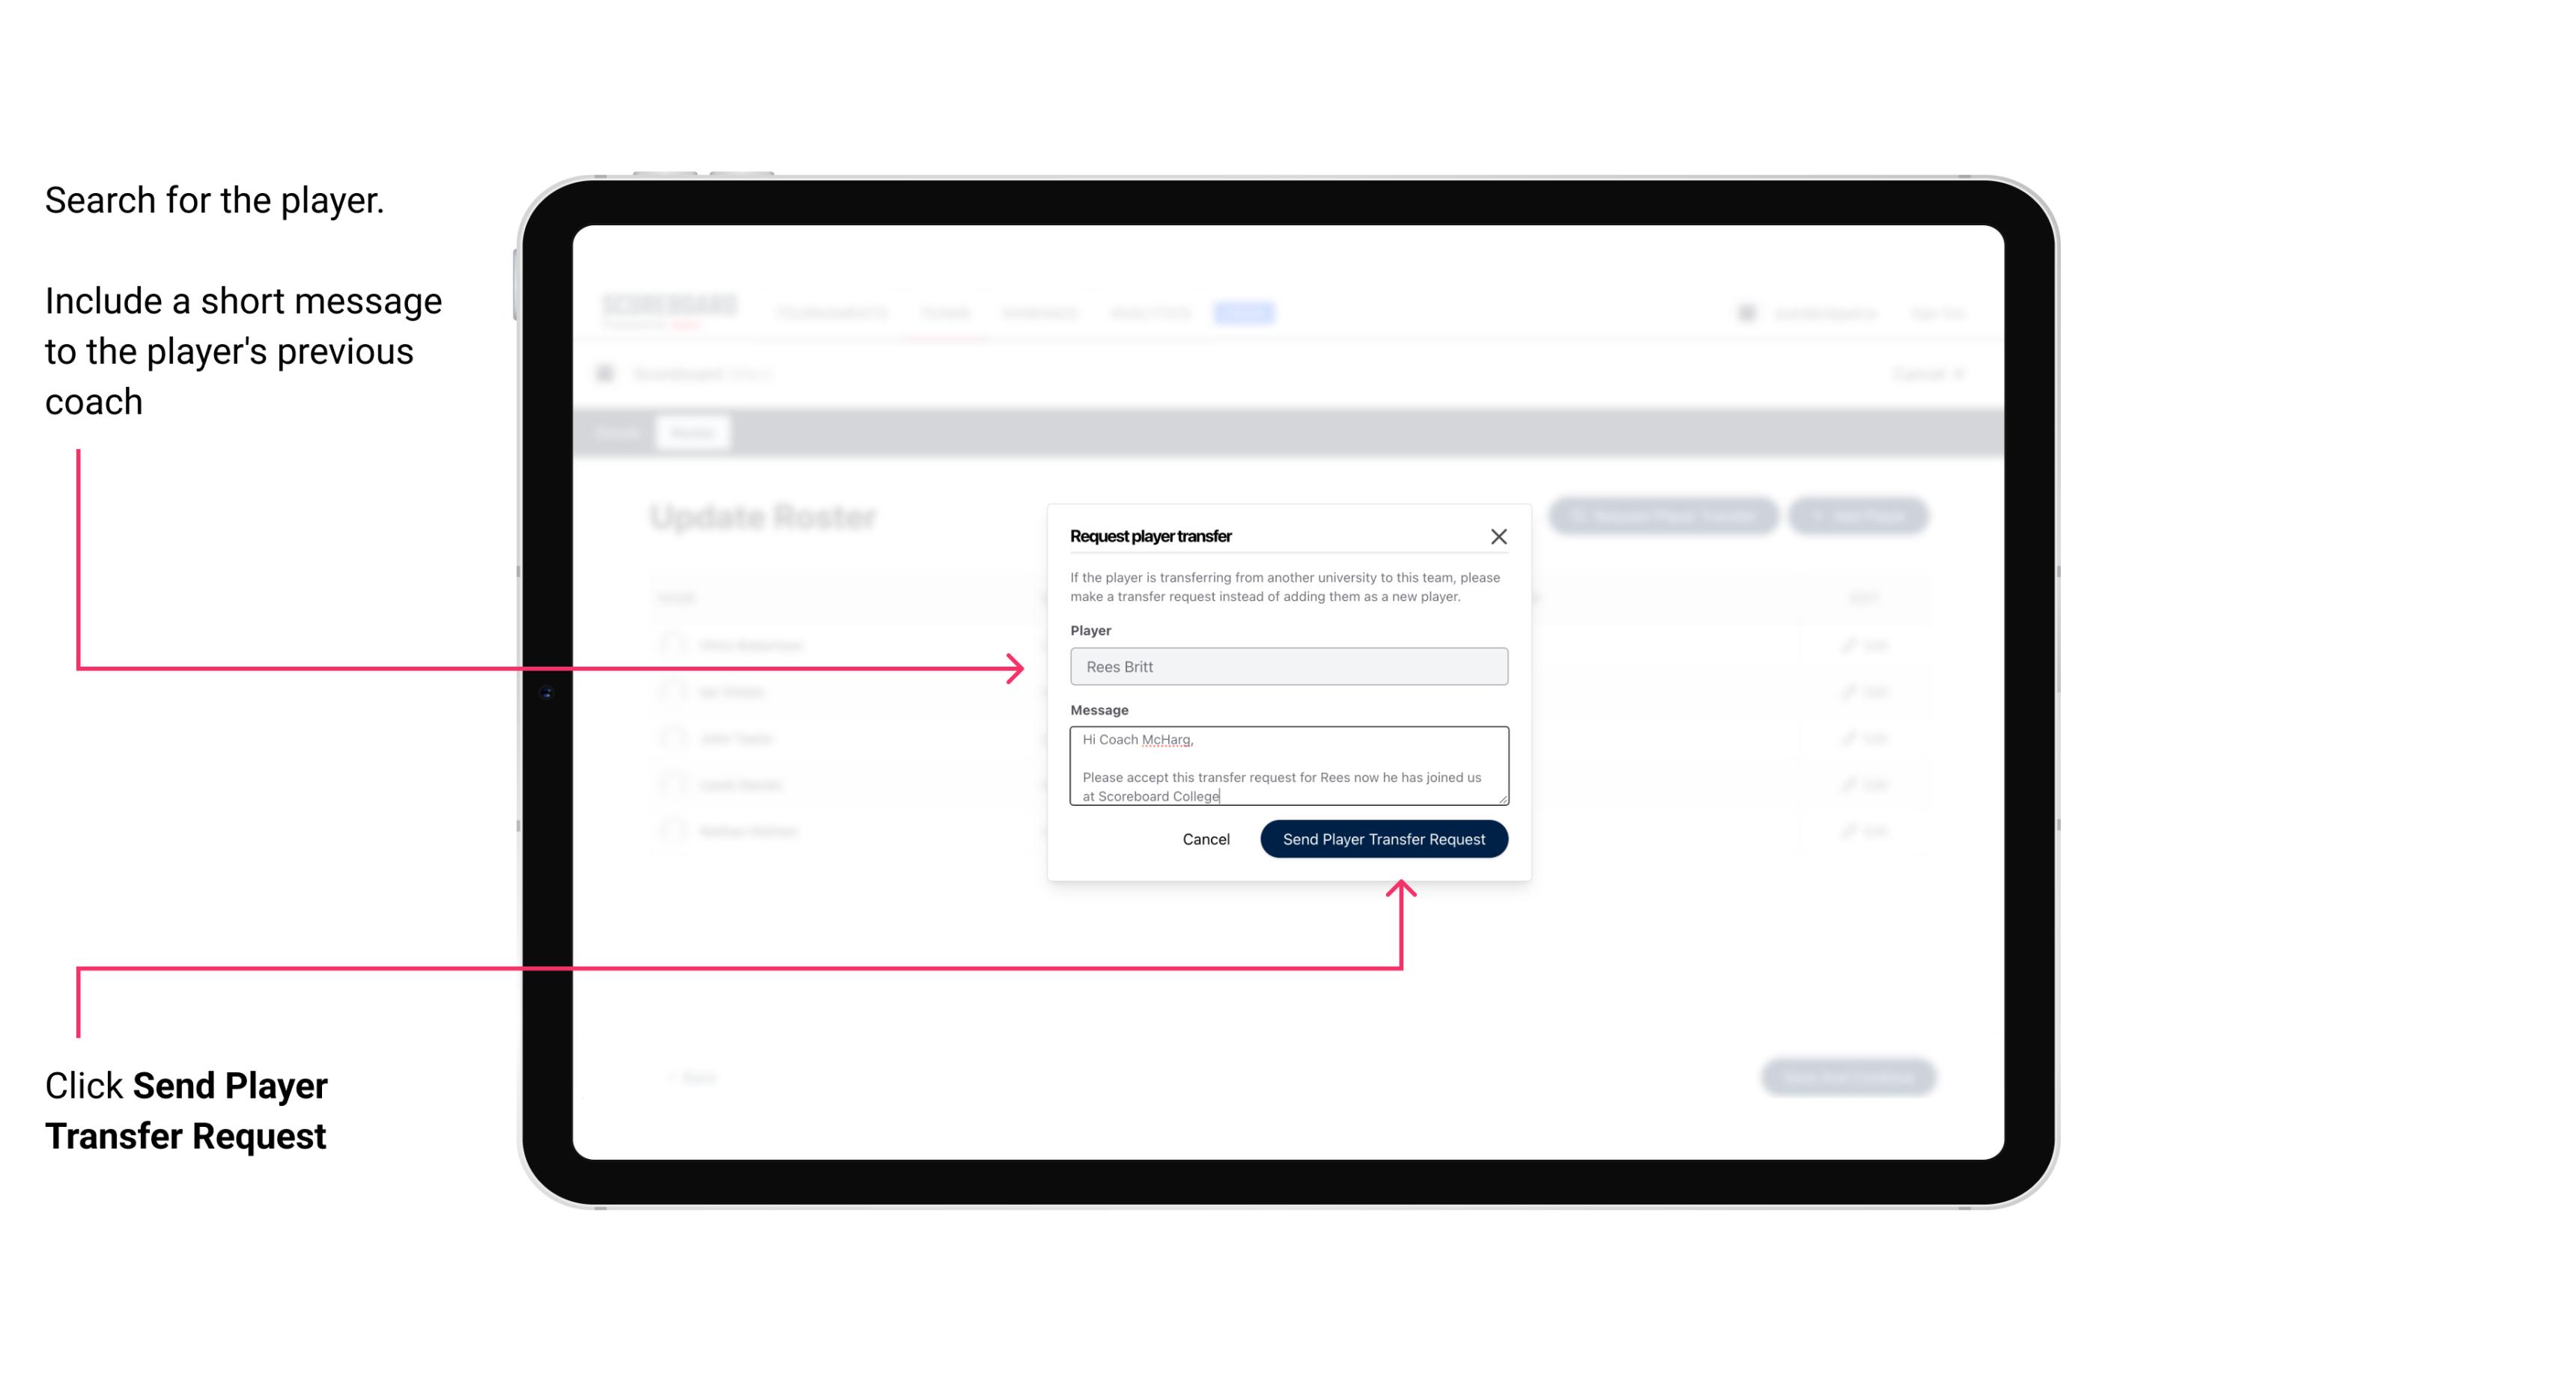This screenshot has width=2576, height=1385.
Task: Click the settings gear icon in navbar
Action: 1743,314
